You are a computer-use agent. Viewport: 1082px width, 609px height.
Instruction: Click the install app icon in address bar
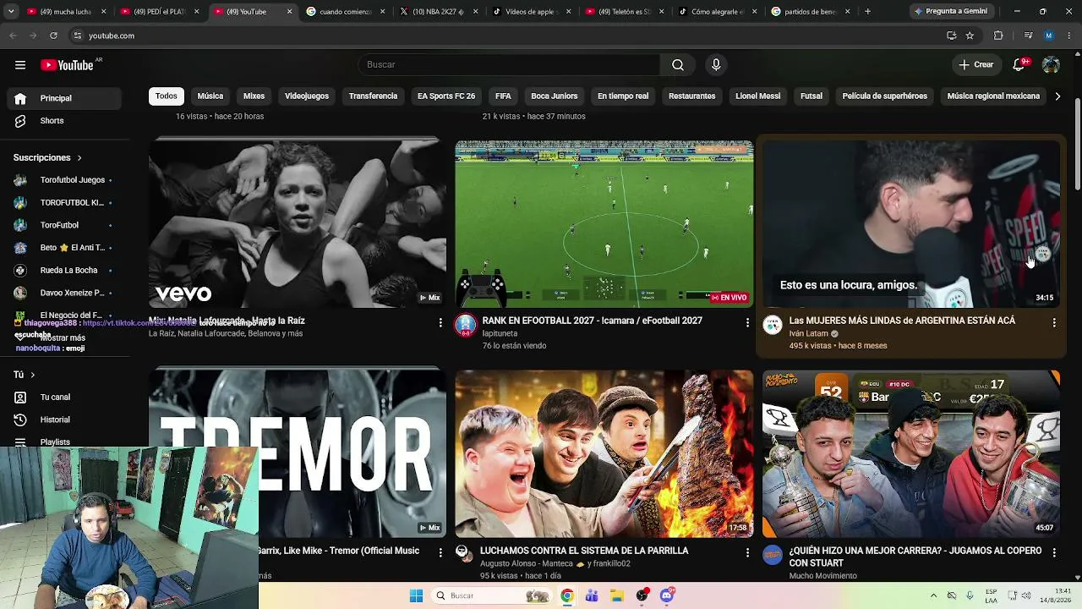click(x=951, y=36)
